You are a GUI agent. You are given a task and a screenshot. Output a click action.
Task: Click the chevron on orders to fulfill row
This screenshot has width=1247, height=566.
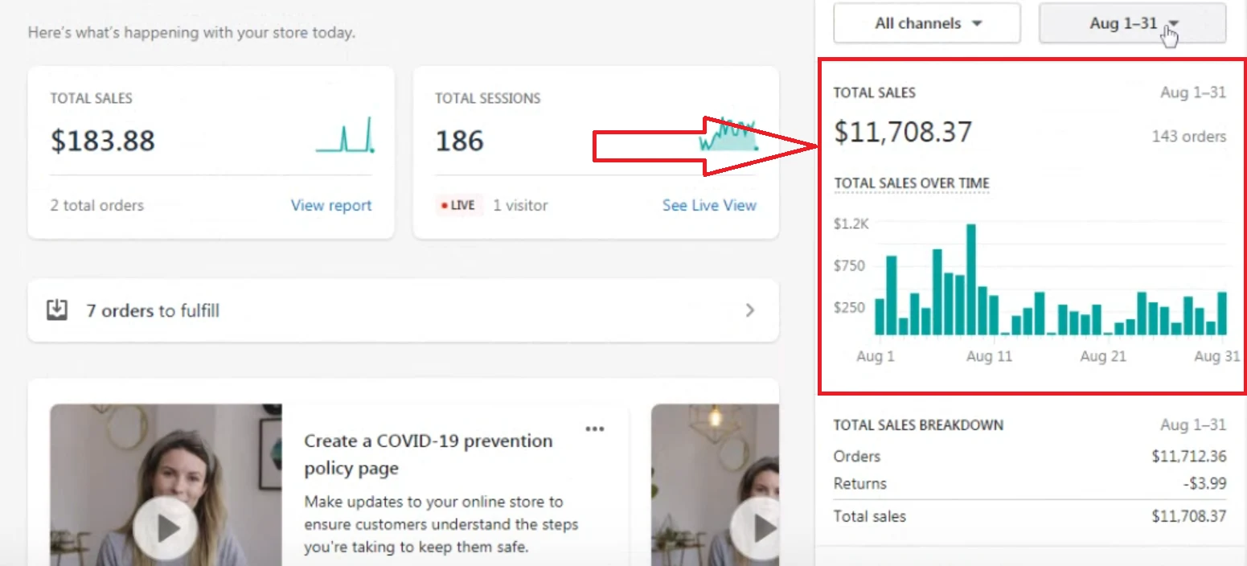tap(749, 310)
